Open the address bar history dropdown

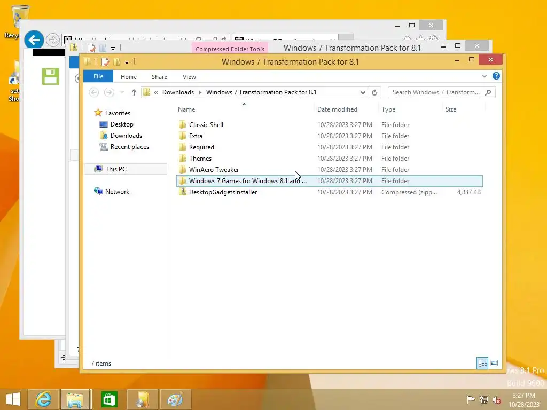(x=363, y=92)
